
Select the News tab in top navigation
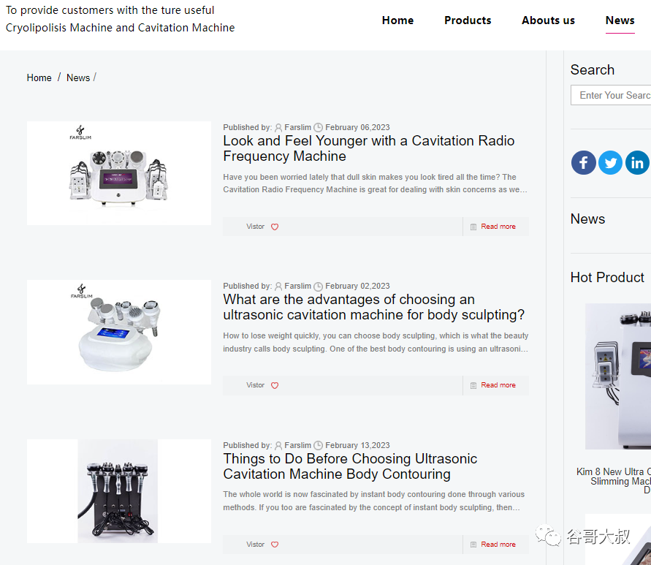tap(620, 20)
